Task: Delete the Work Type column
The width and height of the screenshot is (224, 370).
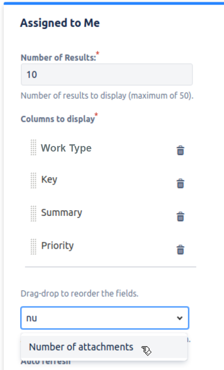Action: click(180, 150)
